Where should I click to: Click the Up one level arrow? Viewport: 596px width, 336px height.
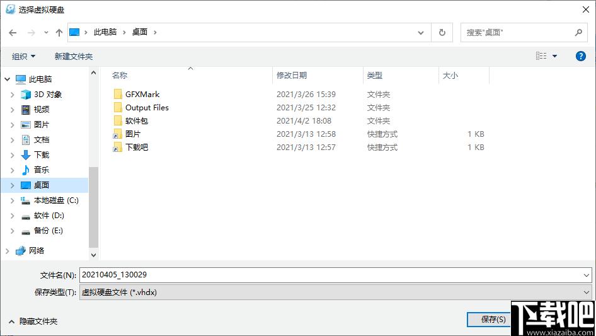click(59, 32)
